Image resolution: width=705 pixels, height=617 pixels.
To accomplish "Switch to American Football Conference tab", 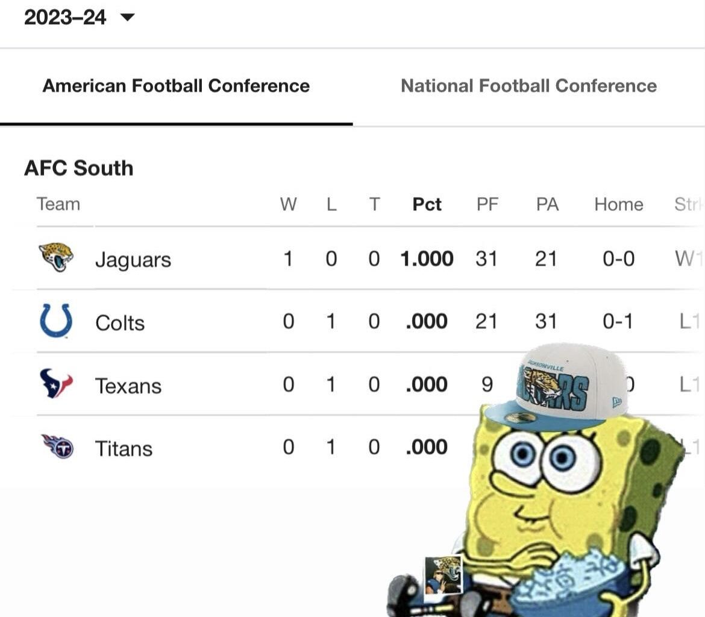I will click(176, 86).
